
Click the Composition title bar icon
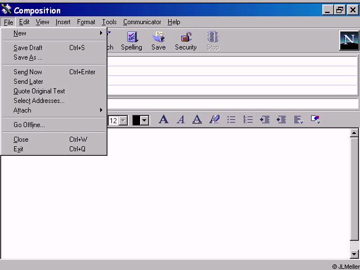[x=6, y=10]
